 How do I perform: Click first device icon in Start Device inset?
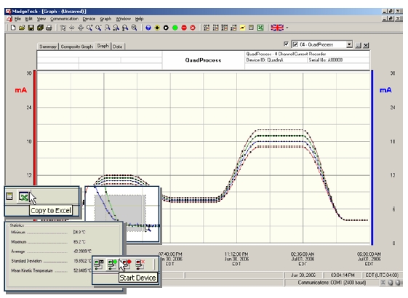tap(99, 265)
